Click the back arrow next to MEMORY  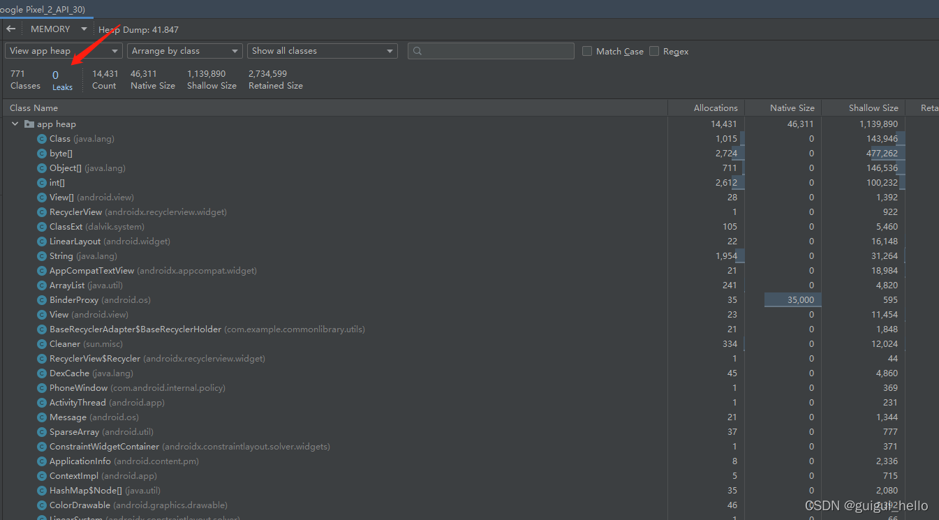click(10, 29)
